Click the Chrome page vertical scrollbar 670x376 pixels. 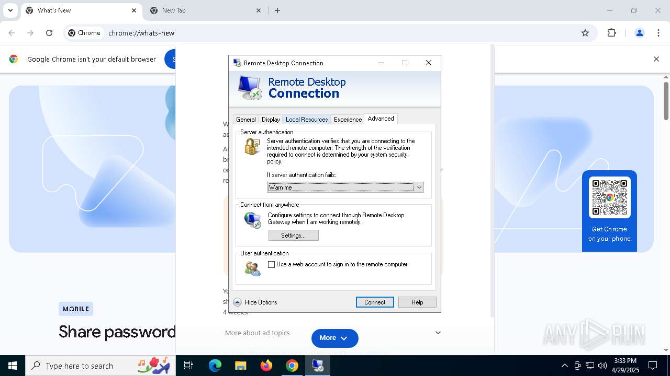[666, 101]
